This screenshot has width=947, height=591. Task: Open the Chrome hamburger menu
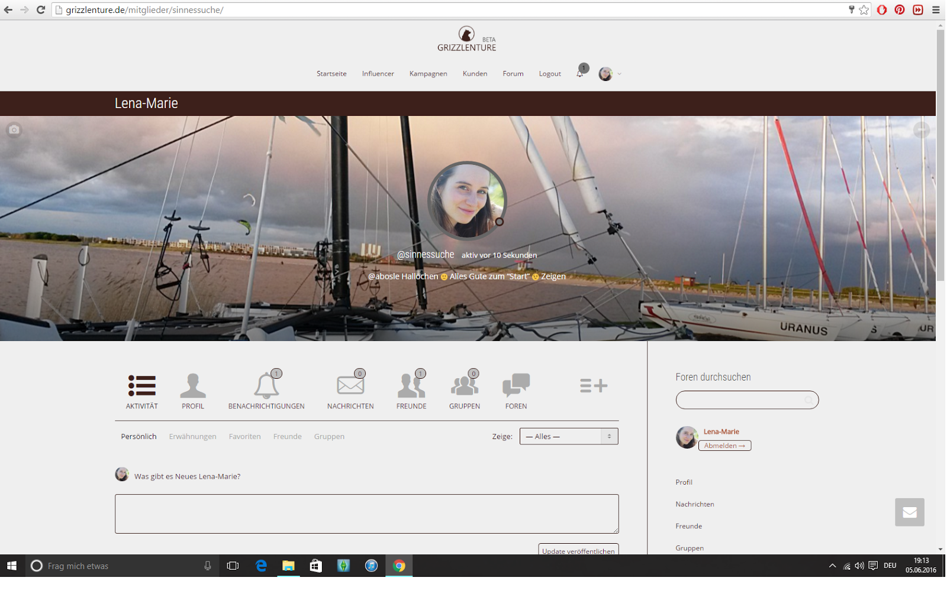[x=936, y=9]
